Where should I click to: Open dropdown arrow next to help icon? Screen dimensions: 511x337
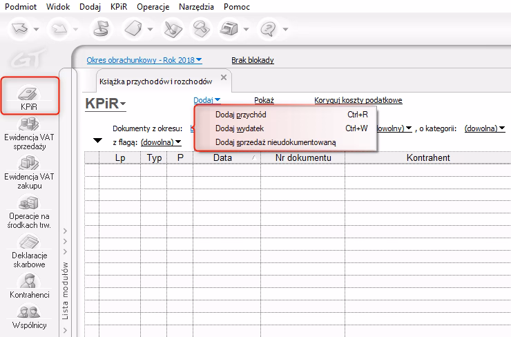click(285, 29)
